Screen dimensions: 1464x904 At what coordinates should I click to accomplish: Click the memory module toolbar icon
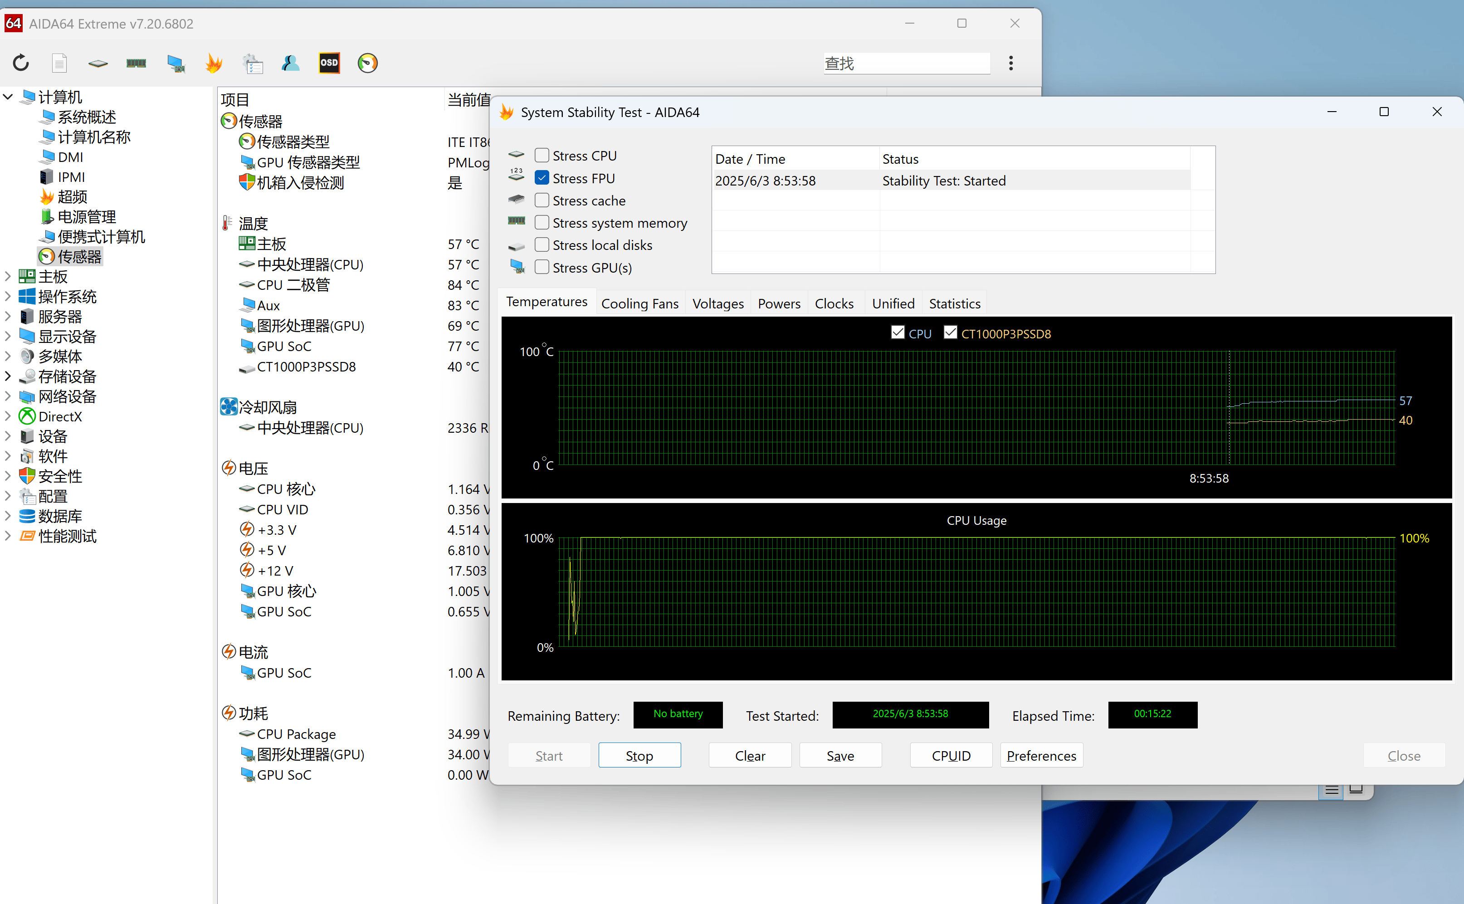pos(137,63)
